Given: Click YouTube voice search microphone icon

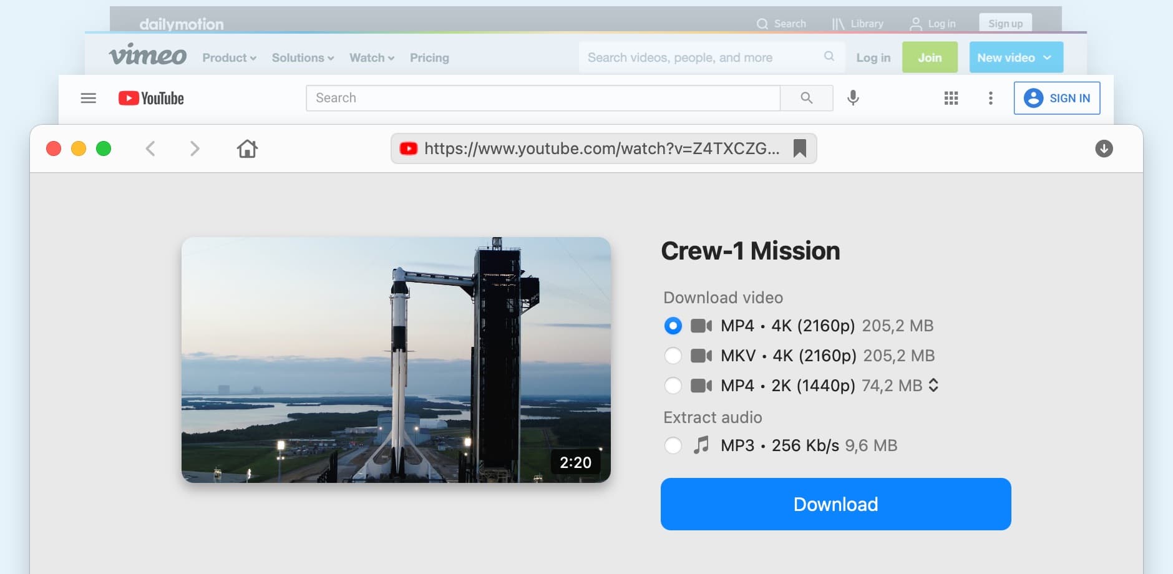Looking at the screenshot, I should (x=853, y=98).
